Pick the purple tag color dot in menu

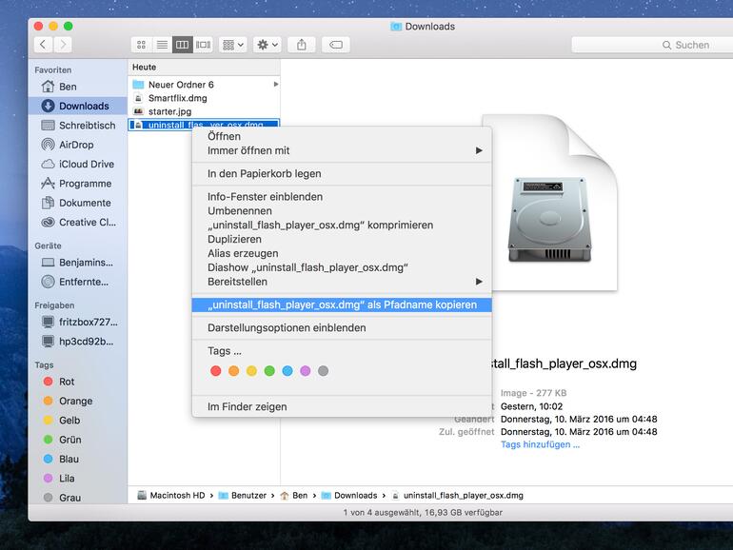(x=306, y=371)
